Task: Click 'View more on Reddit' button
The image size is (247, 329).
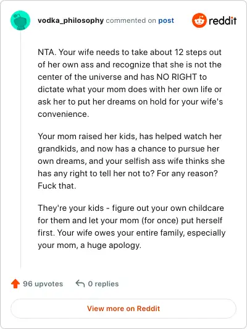Action: pos(124,309)
